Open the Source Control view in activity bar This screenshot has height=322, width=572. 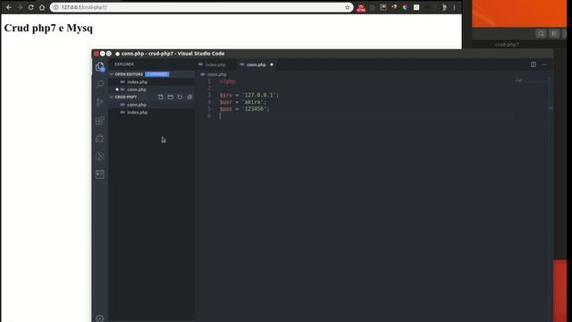[99, 102]
